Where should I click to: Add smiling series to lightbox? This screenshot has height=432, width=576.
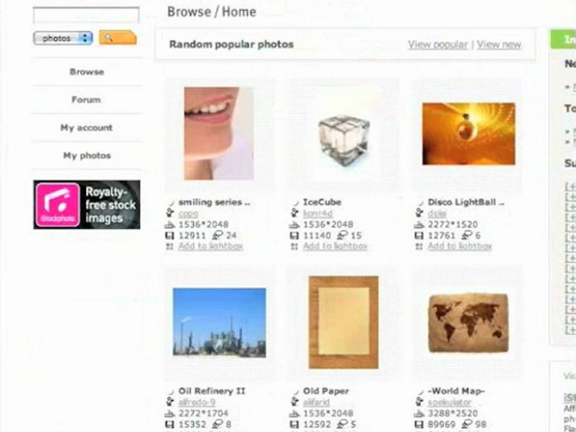(x=211, y=247)
